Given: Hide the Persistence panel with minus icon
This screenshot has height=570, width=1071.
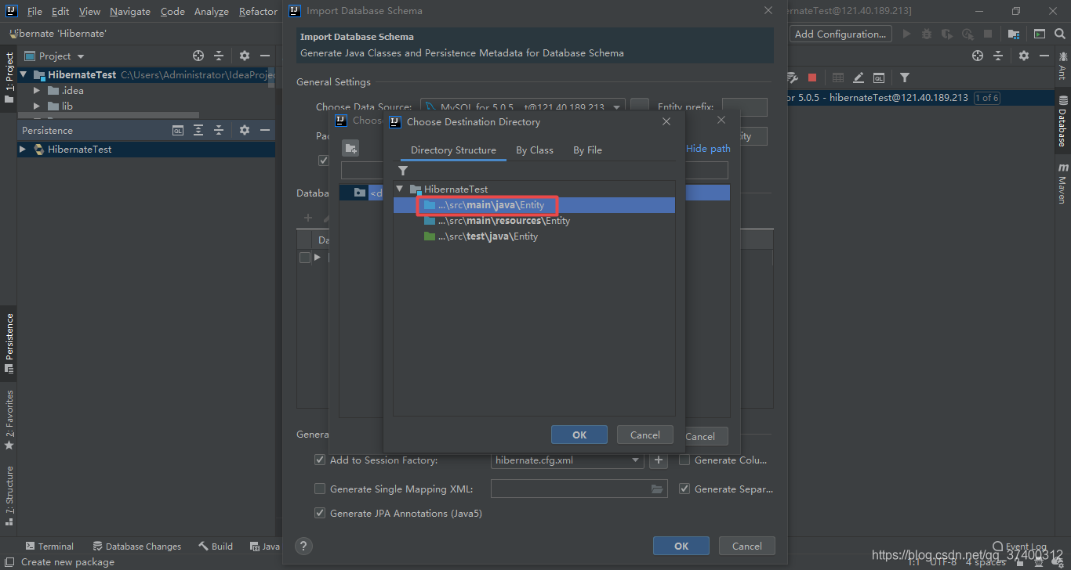Looking at the screenshot, I should tap(265, 131).
